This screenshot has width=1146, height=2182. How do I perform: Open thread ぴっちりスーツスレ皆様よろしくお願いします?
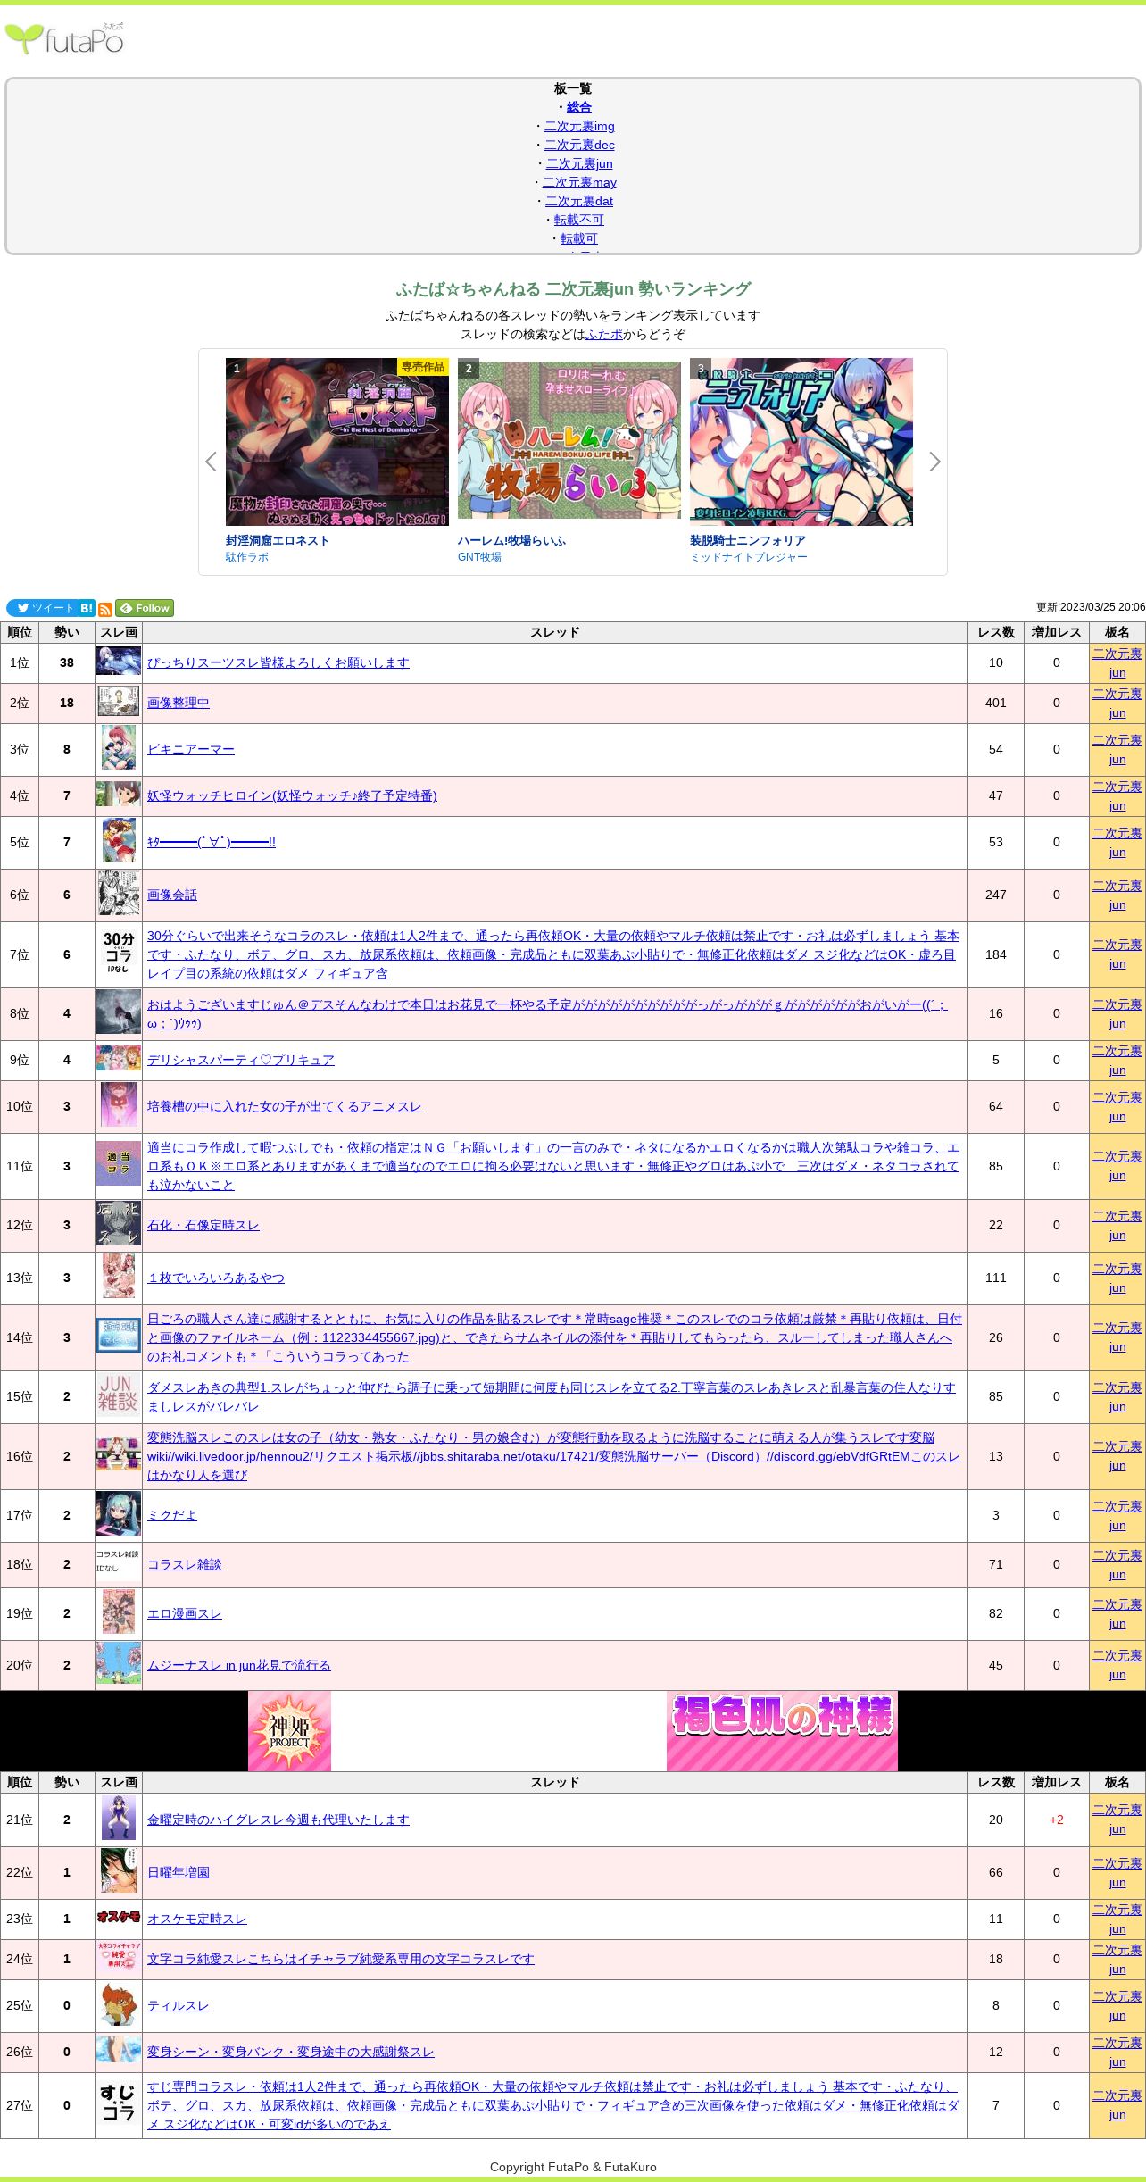tap(278, 662)
